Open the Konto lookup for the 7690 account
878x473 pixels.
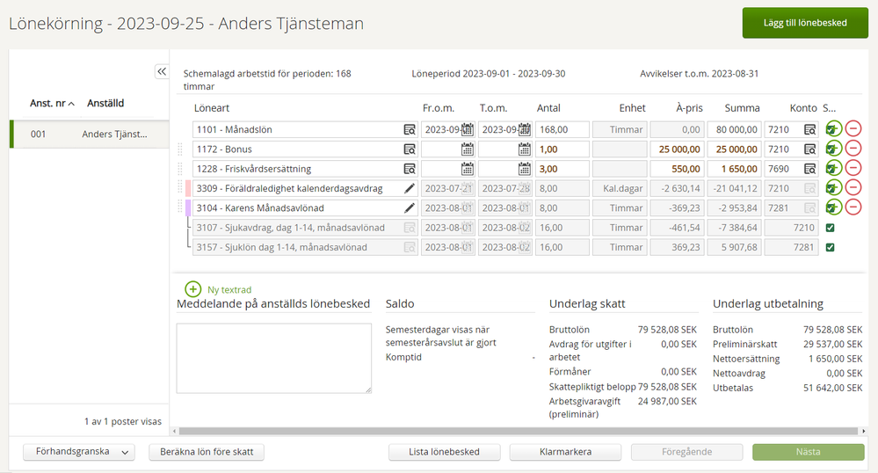click(809, 169)
